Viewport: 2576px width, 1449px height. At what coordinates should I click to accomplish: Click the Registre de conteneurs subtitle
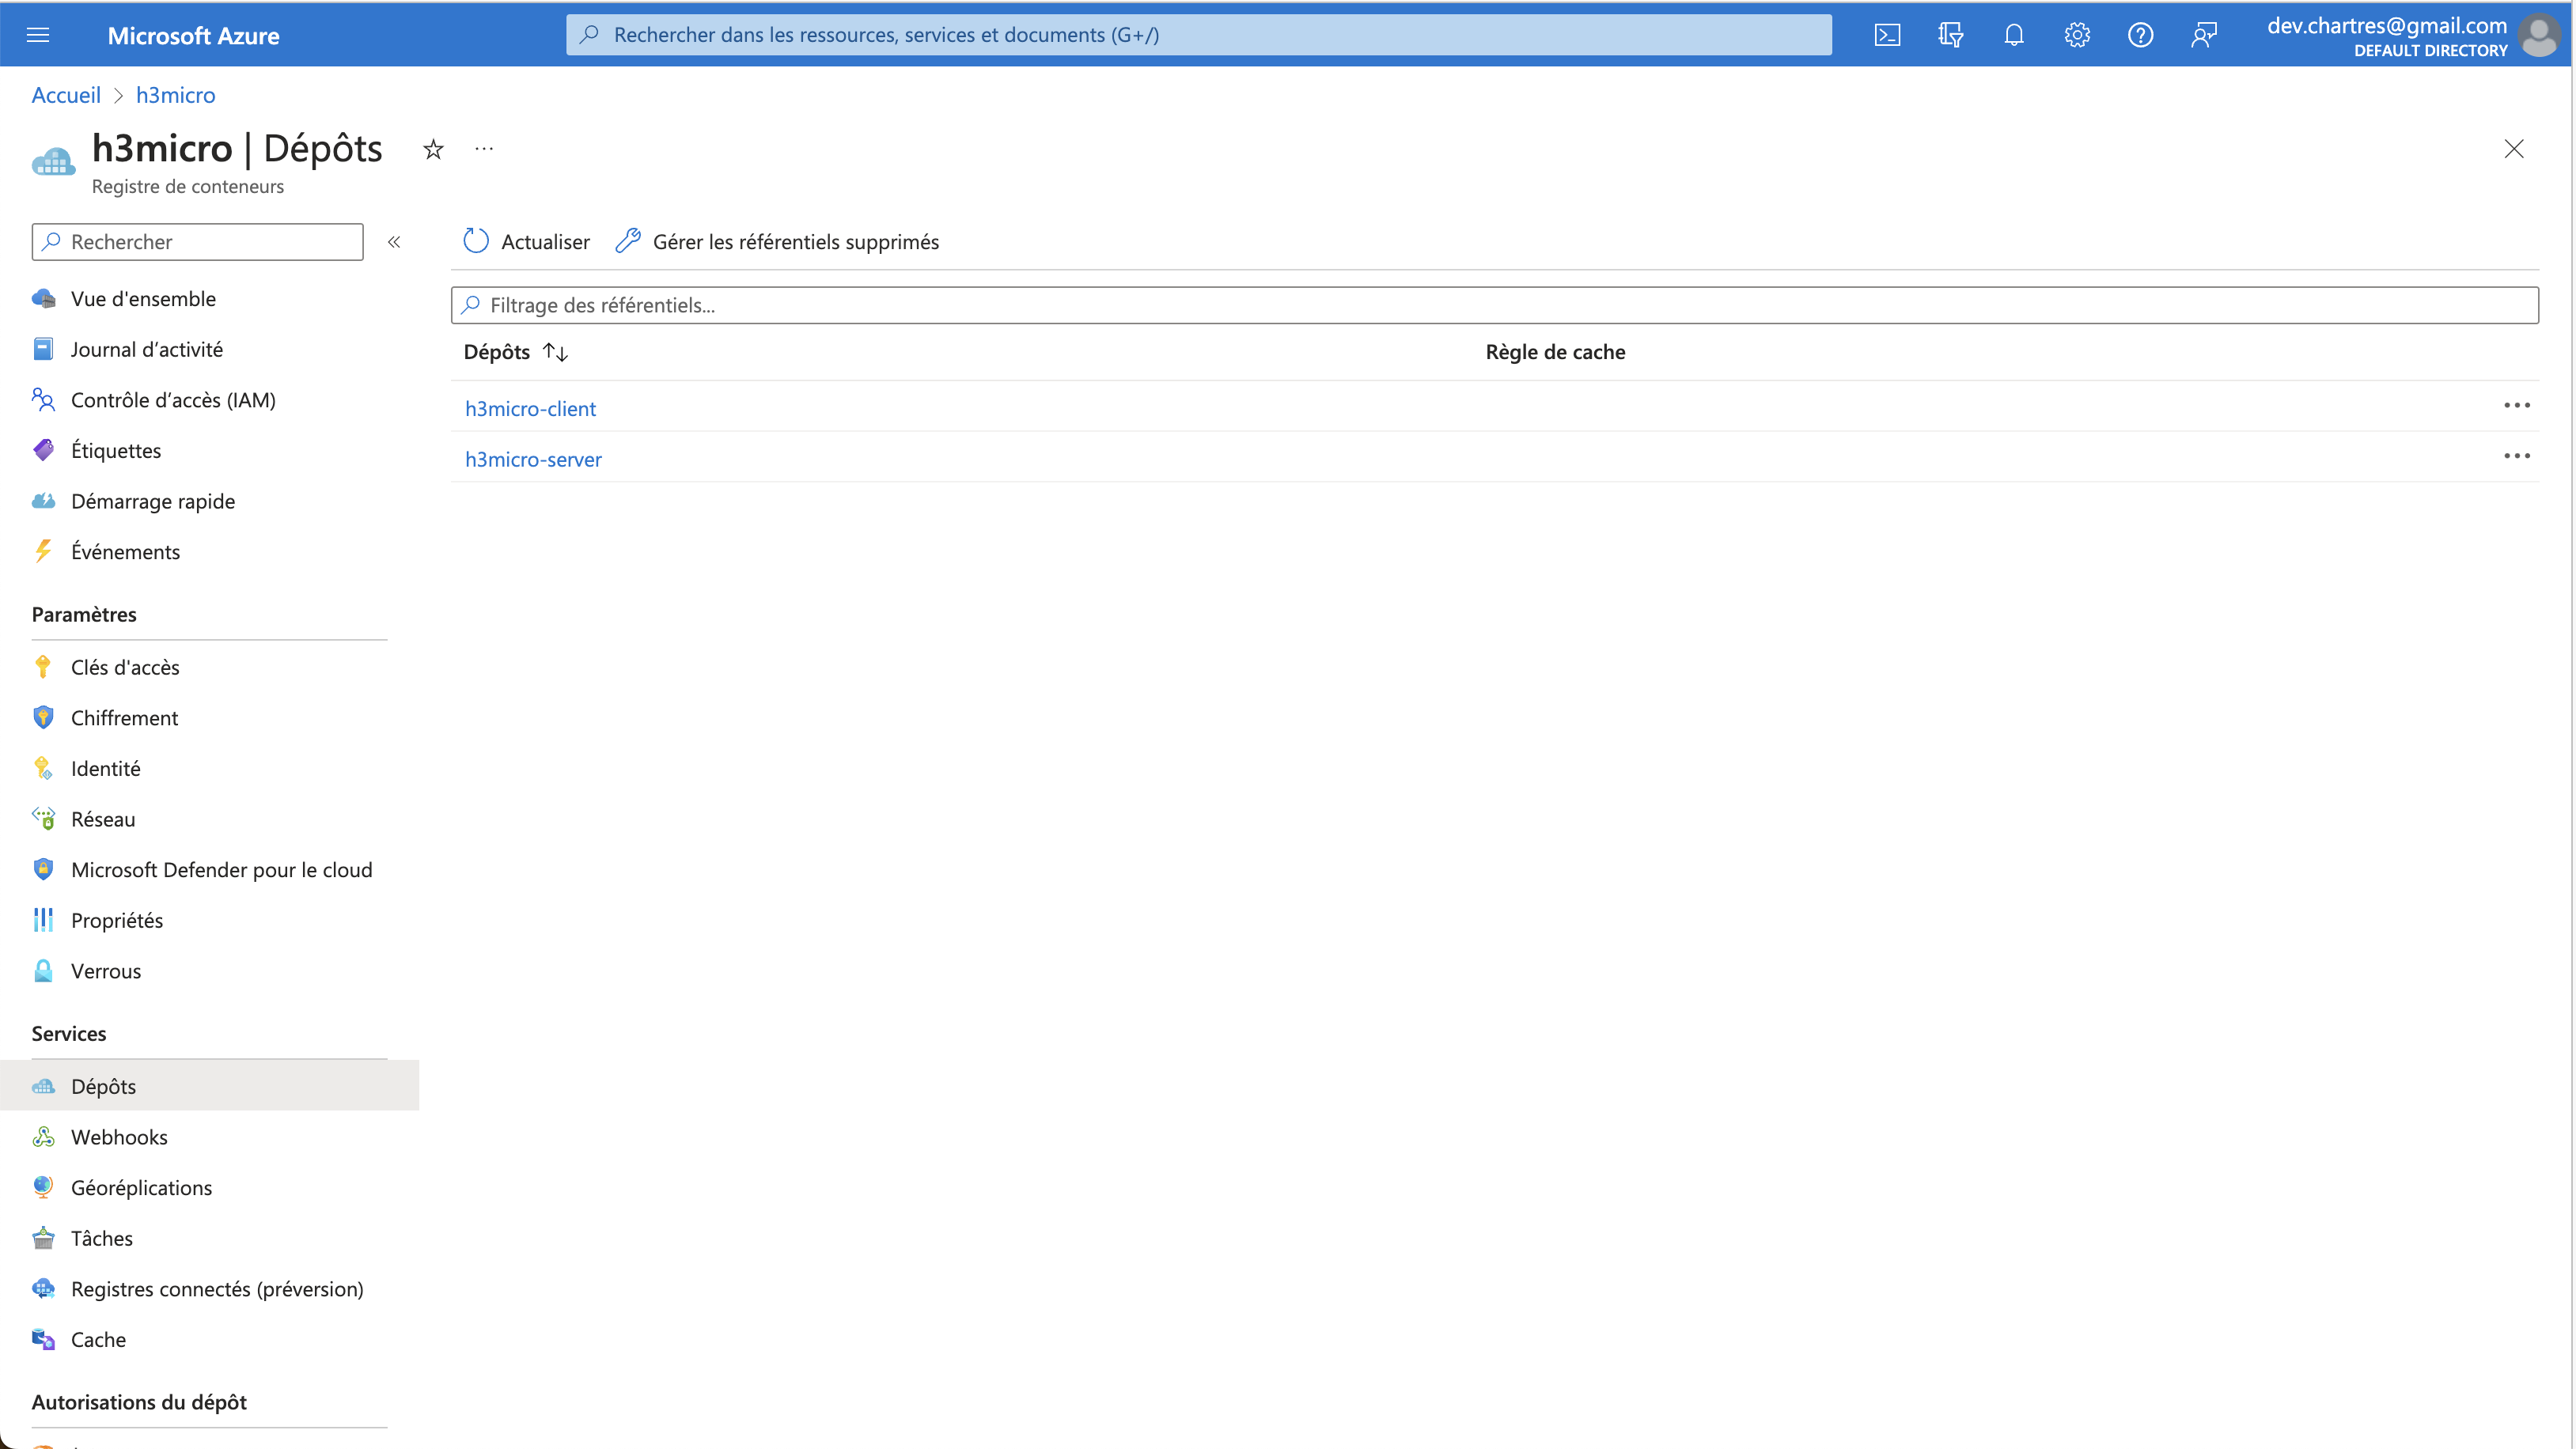point(187,187)
